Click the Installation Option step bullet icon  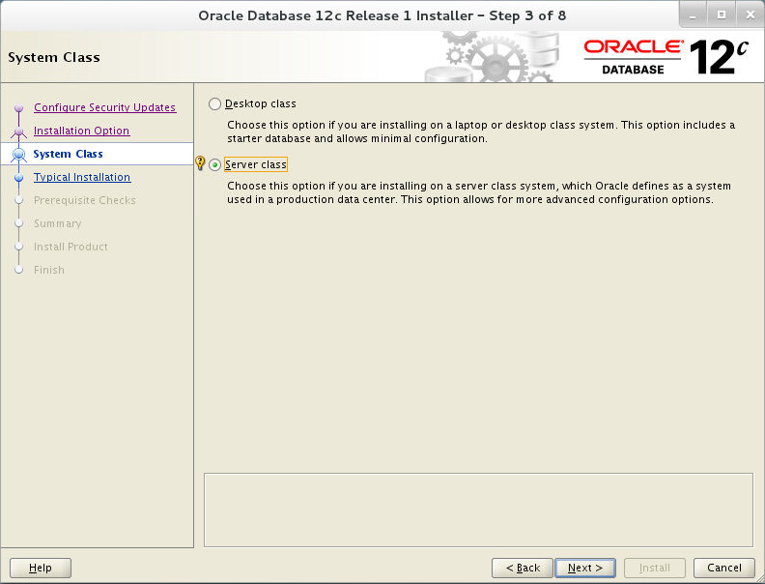click(19, 131)
